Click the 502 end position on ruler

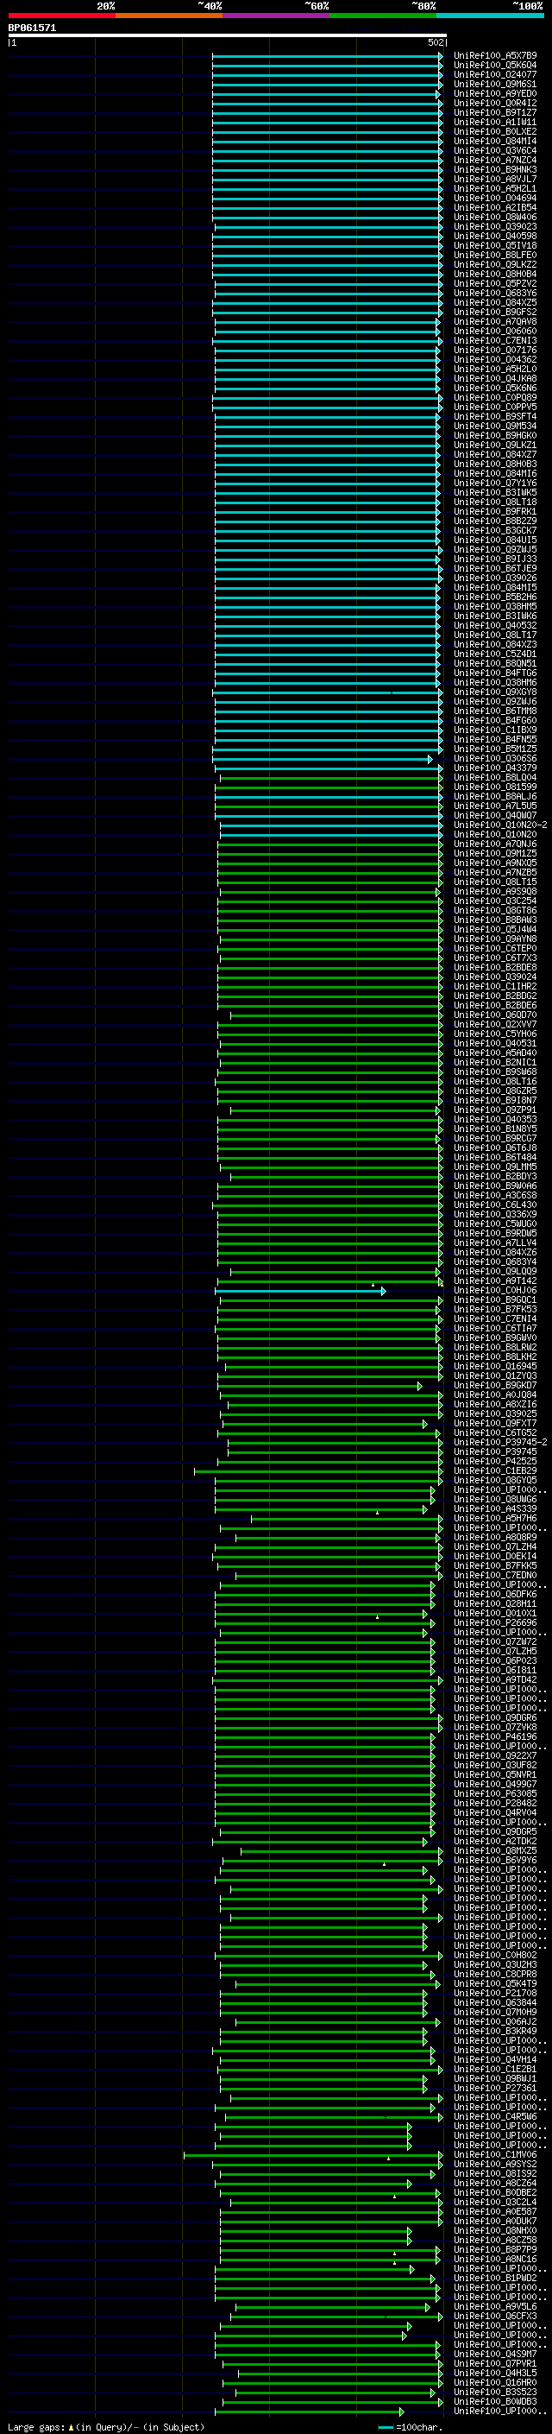[435, 42]
